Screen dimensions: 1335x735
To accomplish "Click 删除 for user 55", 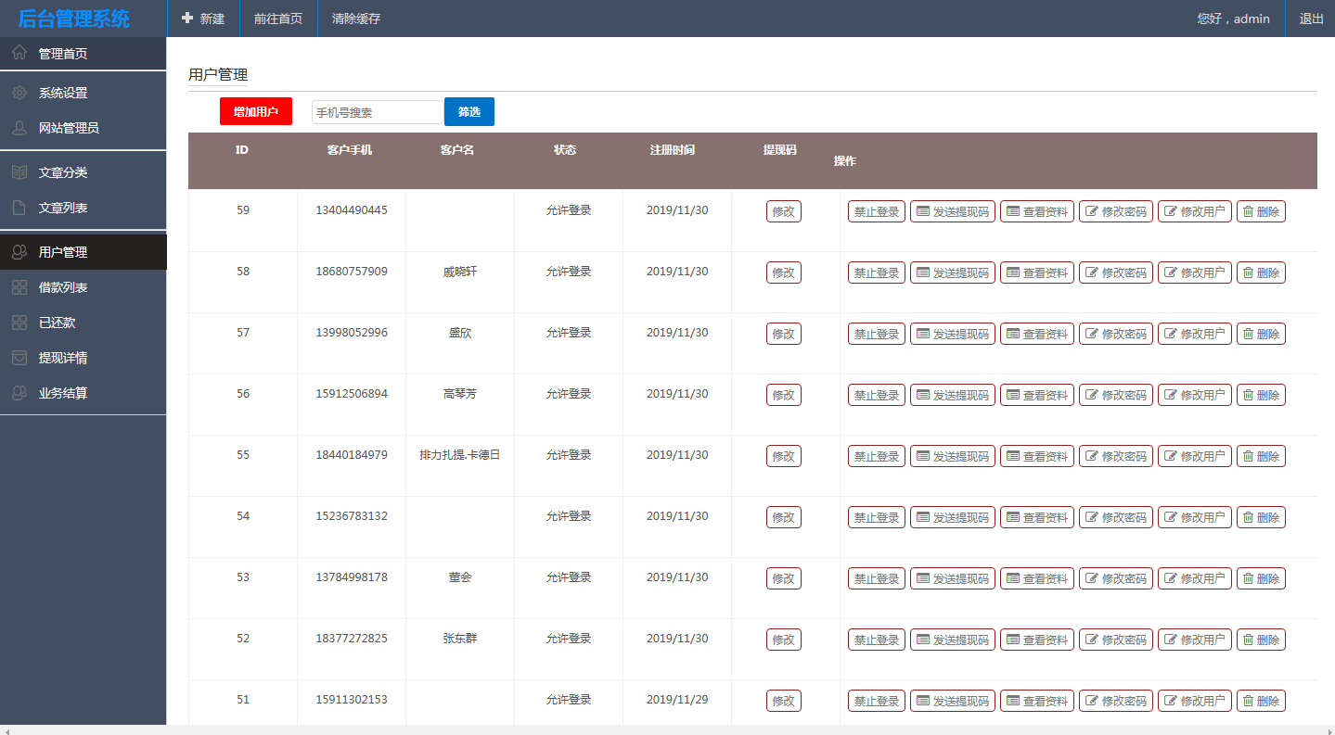I will (x=1261, y=456).
